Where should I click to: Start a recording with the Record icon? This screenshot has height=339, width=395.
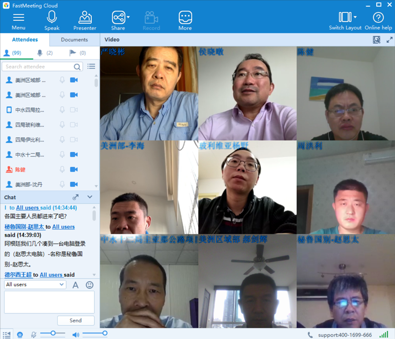click(151, 19)
